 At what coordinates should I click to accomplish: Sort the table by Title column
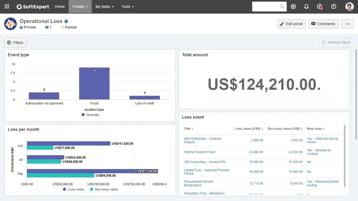pos(189,129)
